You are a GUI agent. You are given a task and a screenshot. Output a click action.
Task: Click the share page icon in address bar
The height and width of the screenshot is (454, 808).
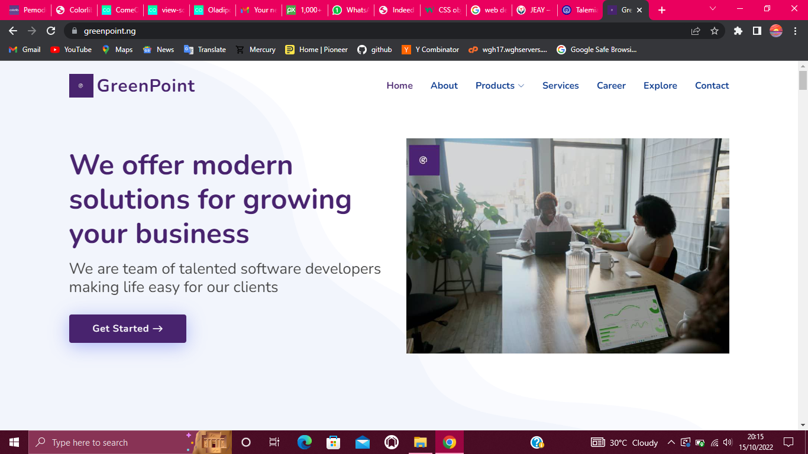[696, 31]
